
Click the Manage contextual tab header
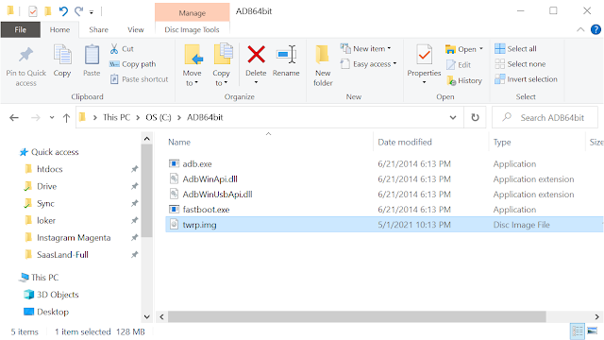coord(192,12)
